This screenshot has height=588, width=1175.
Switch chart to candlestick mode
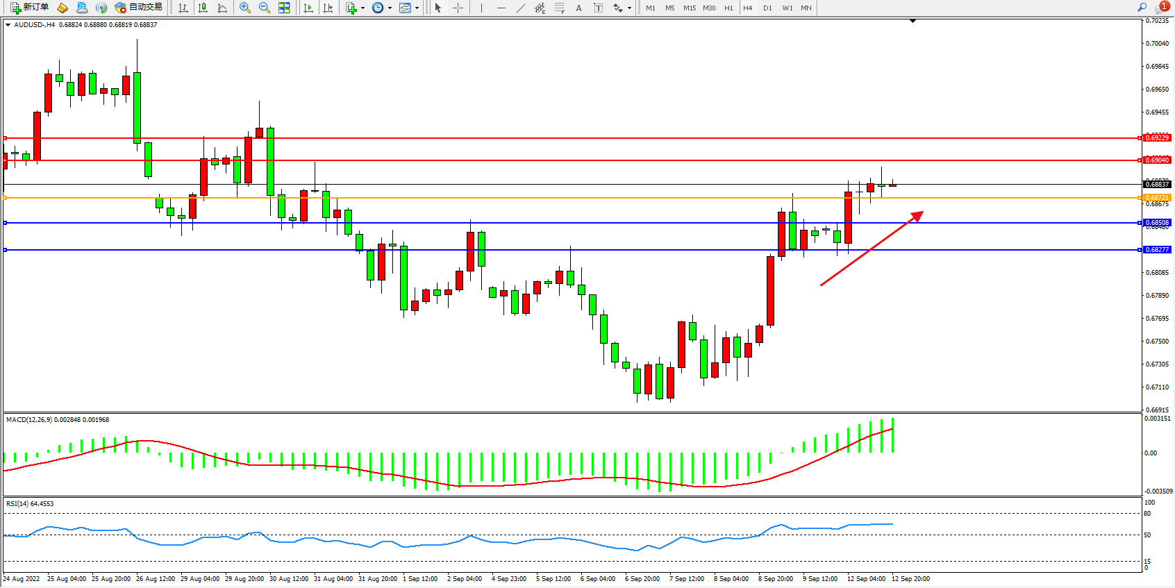click(x=203, y=8)
